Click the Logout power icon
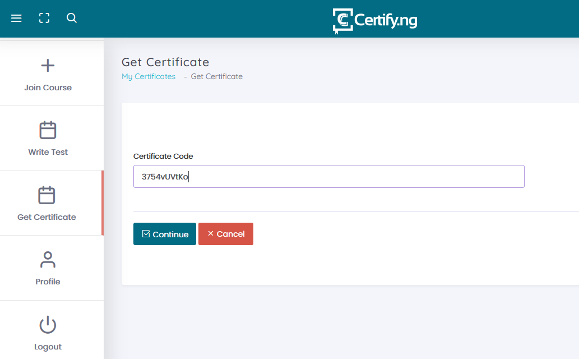The width and height of the screenshot is (579, 359). [x=48, y=325]
